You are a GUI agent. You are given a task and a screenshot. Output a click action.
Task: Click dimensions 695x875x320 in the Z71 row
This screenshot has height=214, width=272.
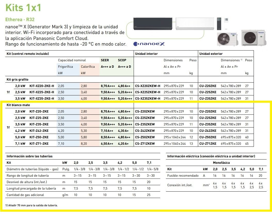pyautogui.click(x=231, y=143)
